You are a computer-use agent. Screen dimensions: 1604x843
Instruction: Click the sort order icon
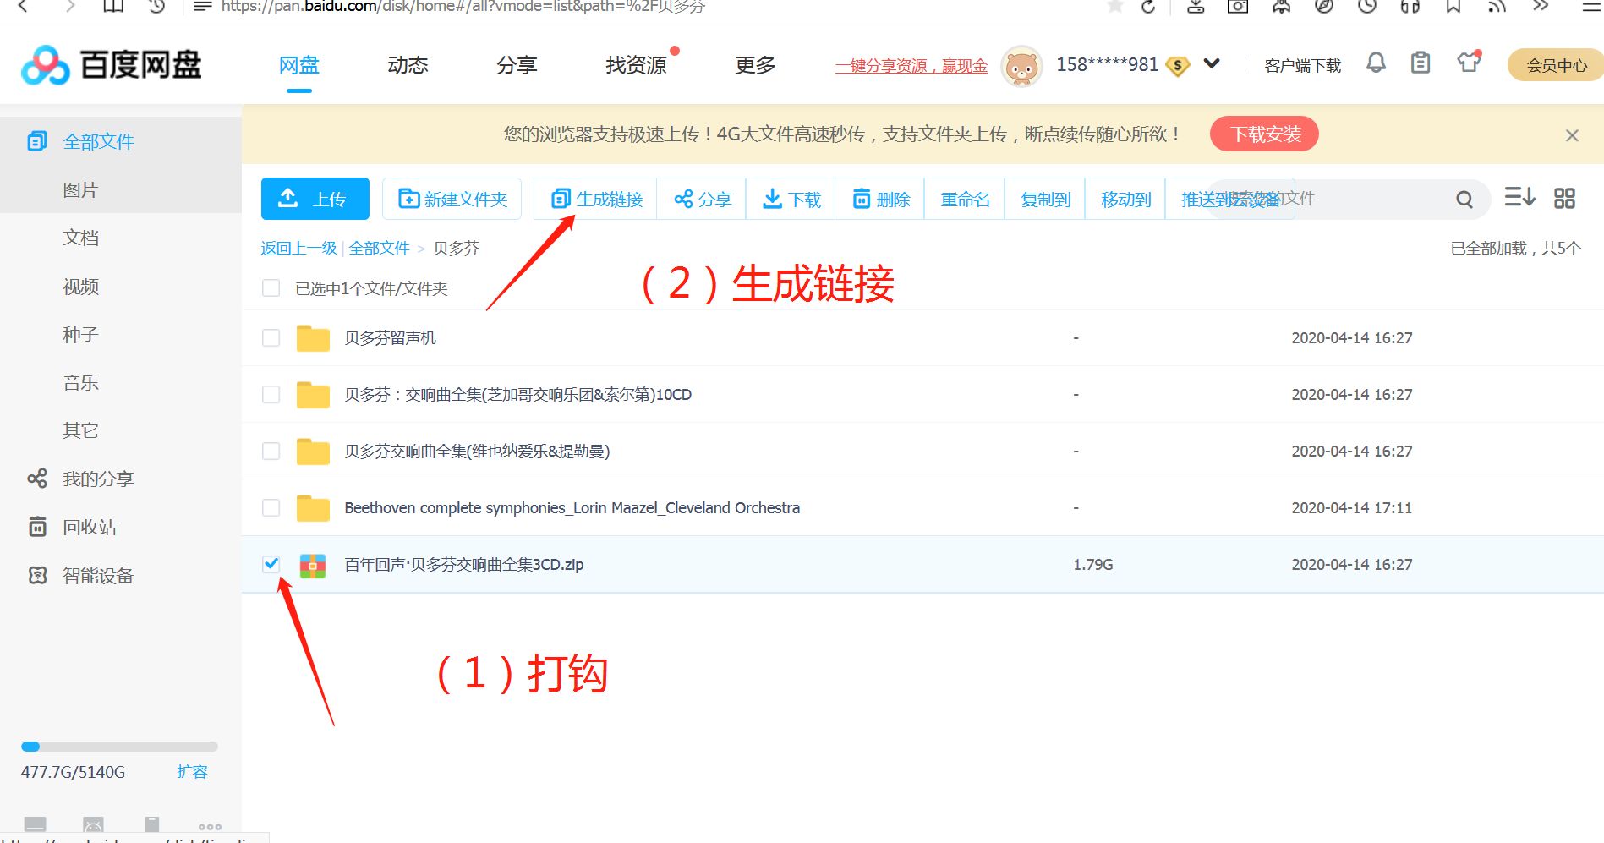(x=1519, y=198)
